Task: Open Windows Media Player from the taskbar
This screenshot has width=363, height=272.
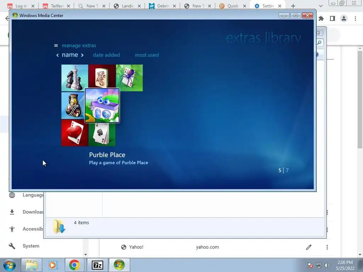Action: coord(53,265)
